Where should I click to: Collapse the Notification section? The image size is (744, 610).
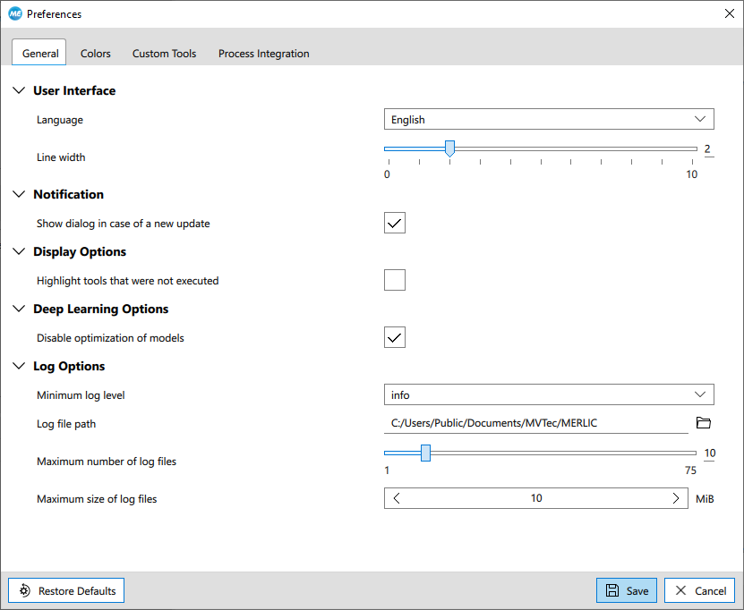tap(20, 194)
